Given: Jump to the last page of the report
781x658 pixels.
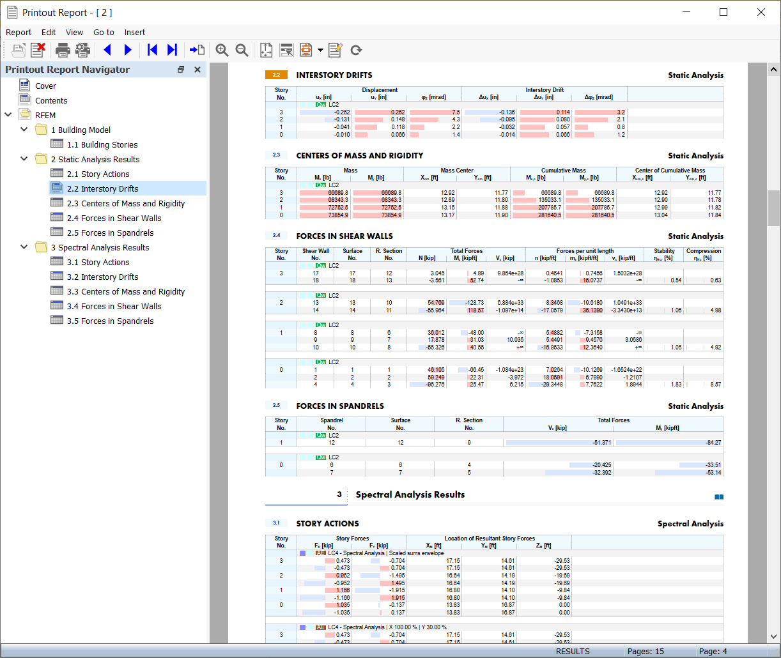Looking at the screenshot, I should [172, 50].
